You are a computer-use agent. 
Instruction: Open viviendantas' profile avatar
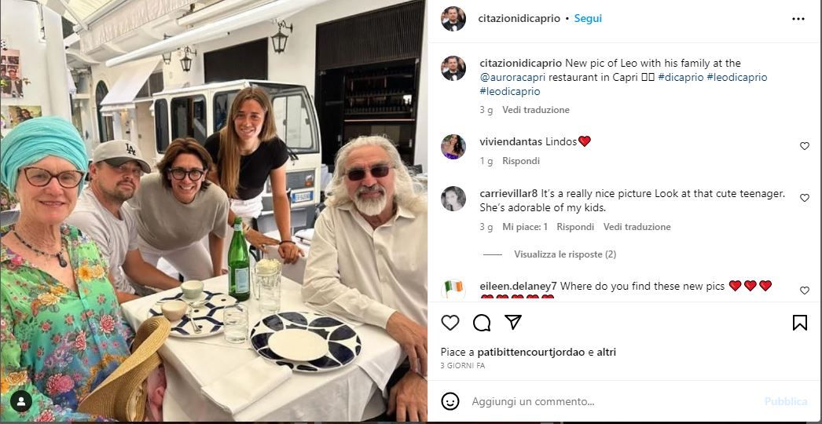coord(453,147)
